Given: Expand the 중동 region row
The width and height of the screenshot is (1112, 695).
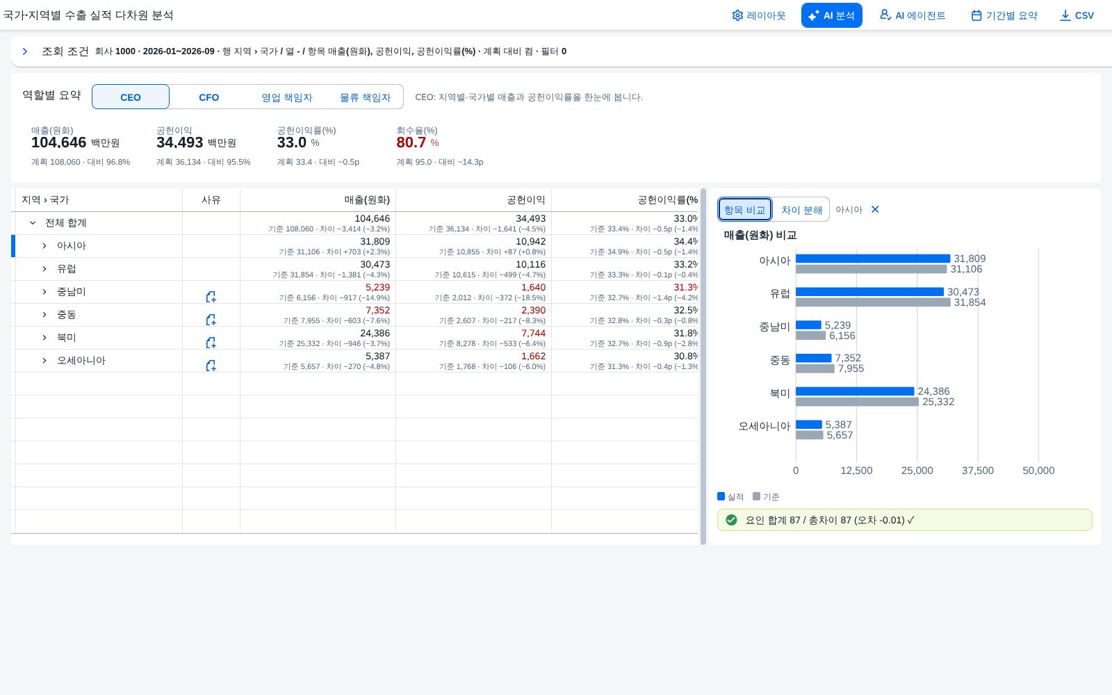Looking at the screenshot, I should 44,315.
